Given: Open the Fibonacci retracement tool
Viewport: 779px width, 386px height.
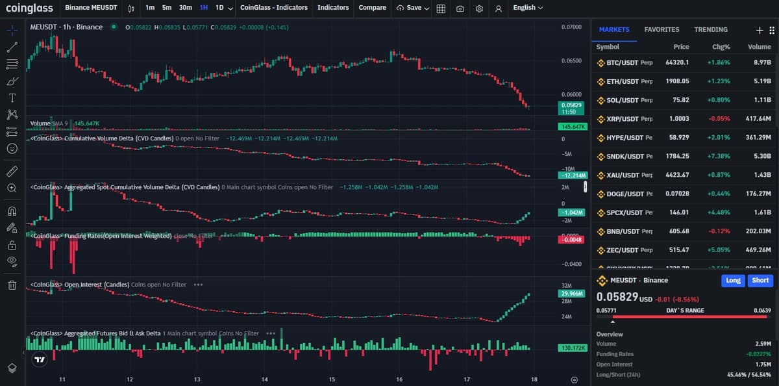Looking at the screenshot, I should click(x=12, y=64).
